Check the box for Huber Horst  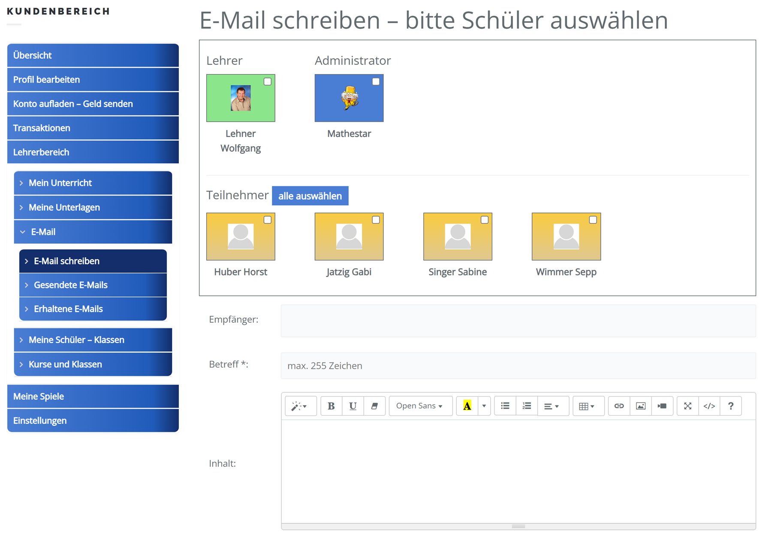[267, 220]
